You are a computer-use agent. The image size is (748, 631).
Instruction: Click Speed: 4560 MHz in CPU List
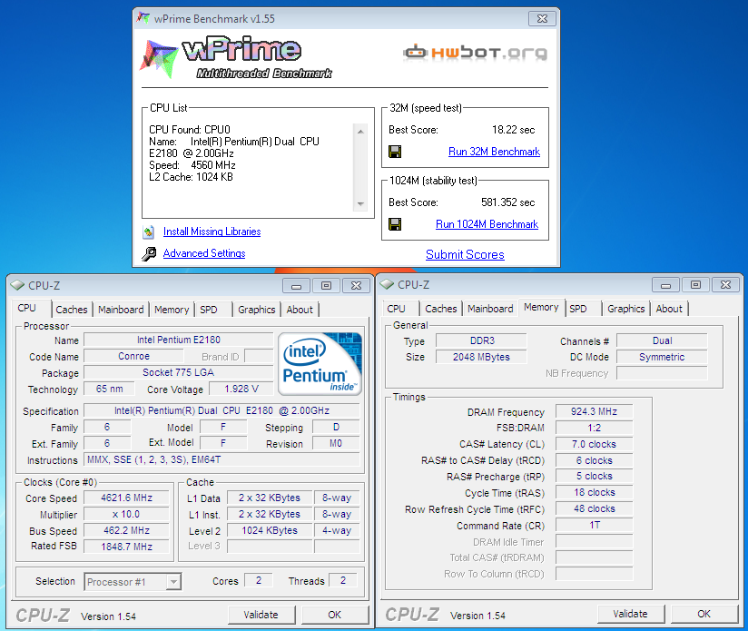pyautogui.click(x=192, y=165)
